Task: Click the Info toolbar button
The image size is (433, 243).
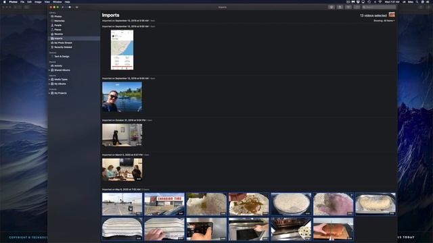Action: click(332, 7)
